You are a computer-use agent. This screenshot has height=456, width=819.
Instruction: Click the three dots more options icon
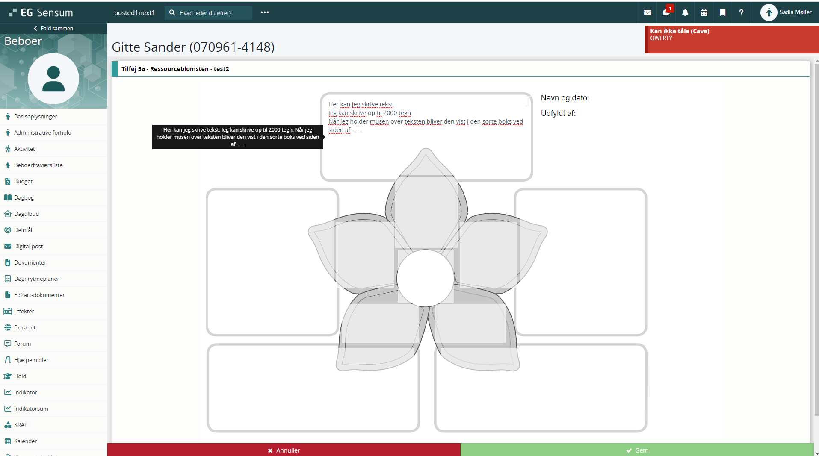pyautogui.click(x=265, y=12)
